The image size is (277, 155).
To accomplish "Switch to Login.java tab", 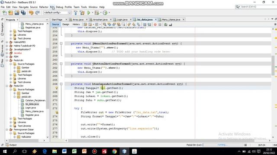I will click(122, 19).
